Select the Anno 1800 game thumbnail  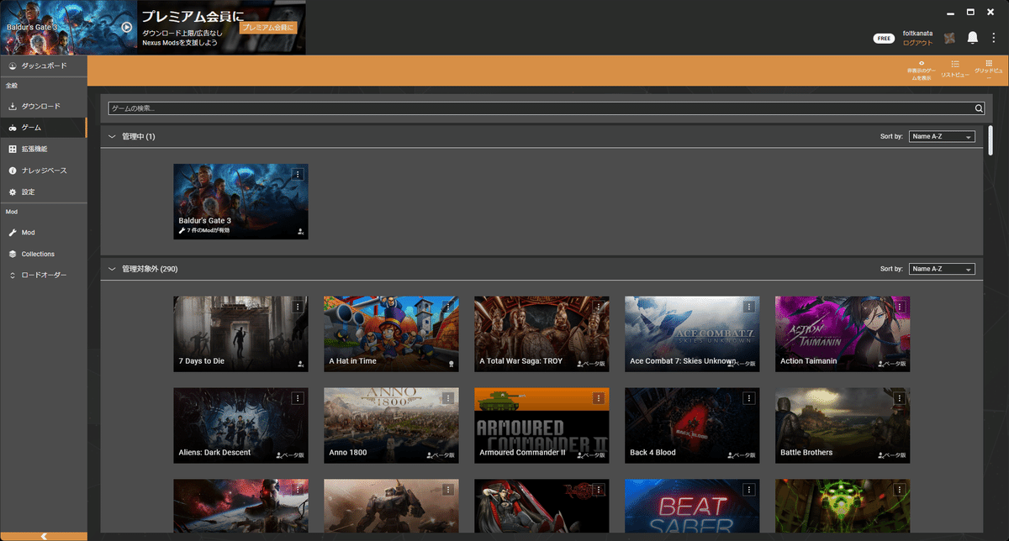pos(391,425)
